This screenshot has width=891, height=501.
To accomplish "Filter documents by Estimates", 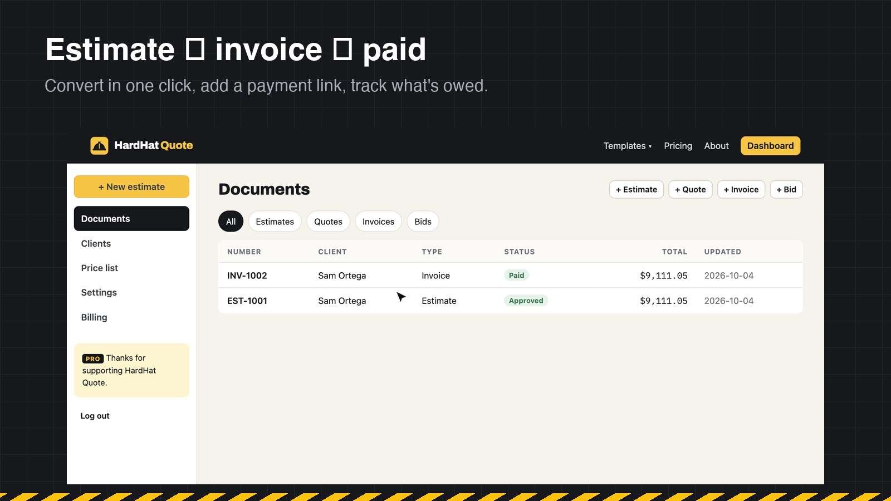I will point(275,222).
